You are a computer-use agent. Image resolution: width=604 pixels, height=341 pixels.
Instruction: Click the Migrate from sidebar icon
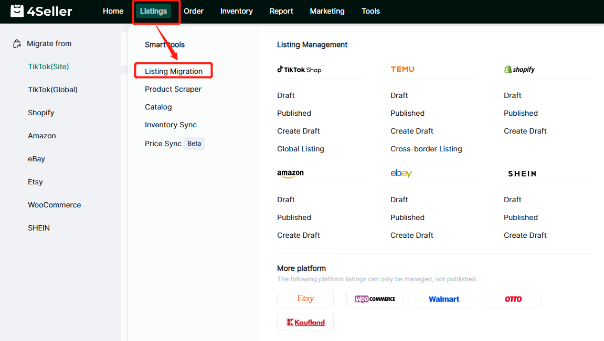17,44
